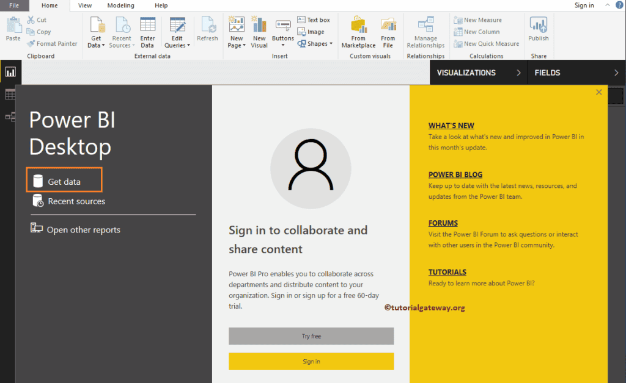This screenshot has width=626, height=383.
Task: Create a New Column
Action: pyautogui.click(x=477, y=32)
